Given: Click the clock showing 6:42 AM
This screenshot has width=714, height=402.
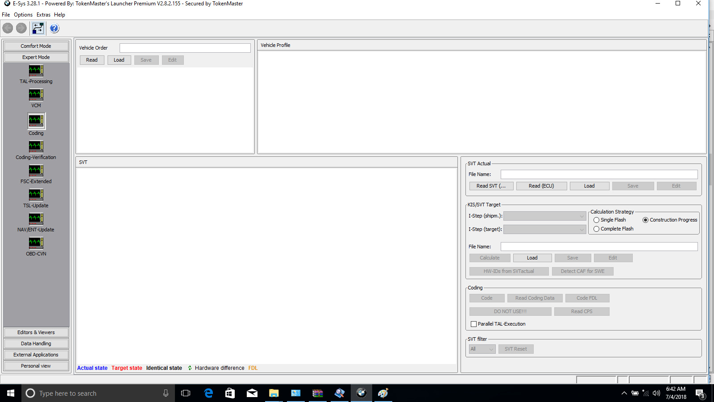Looking at the screenshot, I should pos(676,389).
